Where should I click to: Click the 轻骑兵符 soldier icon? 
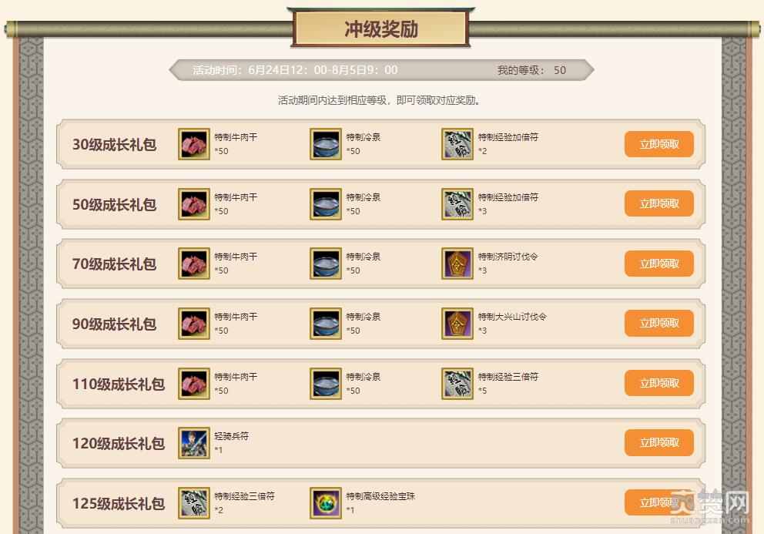pyautogui.click(x=194, y=443)
